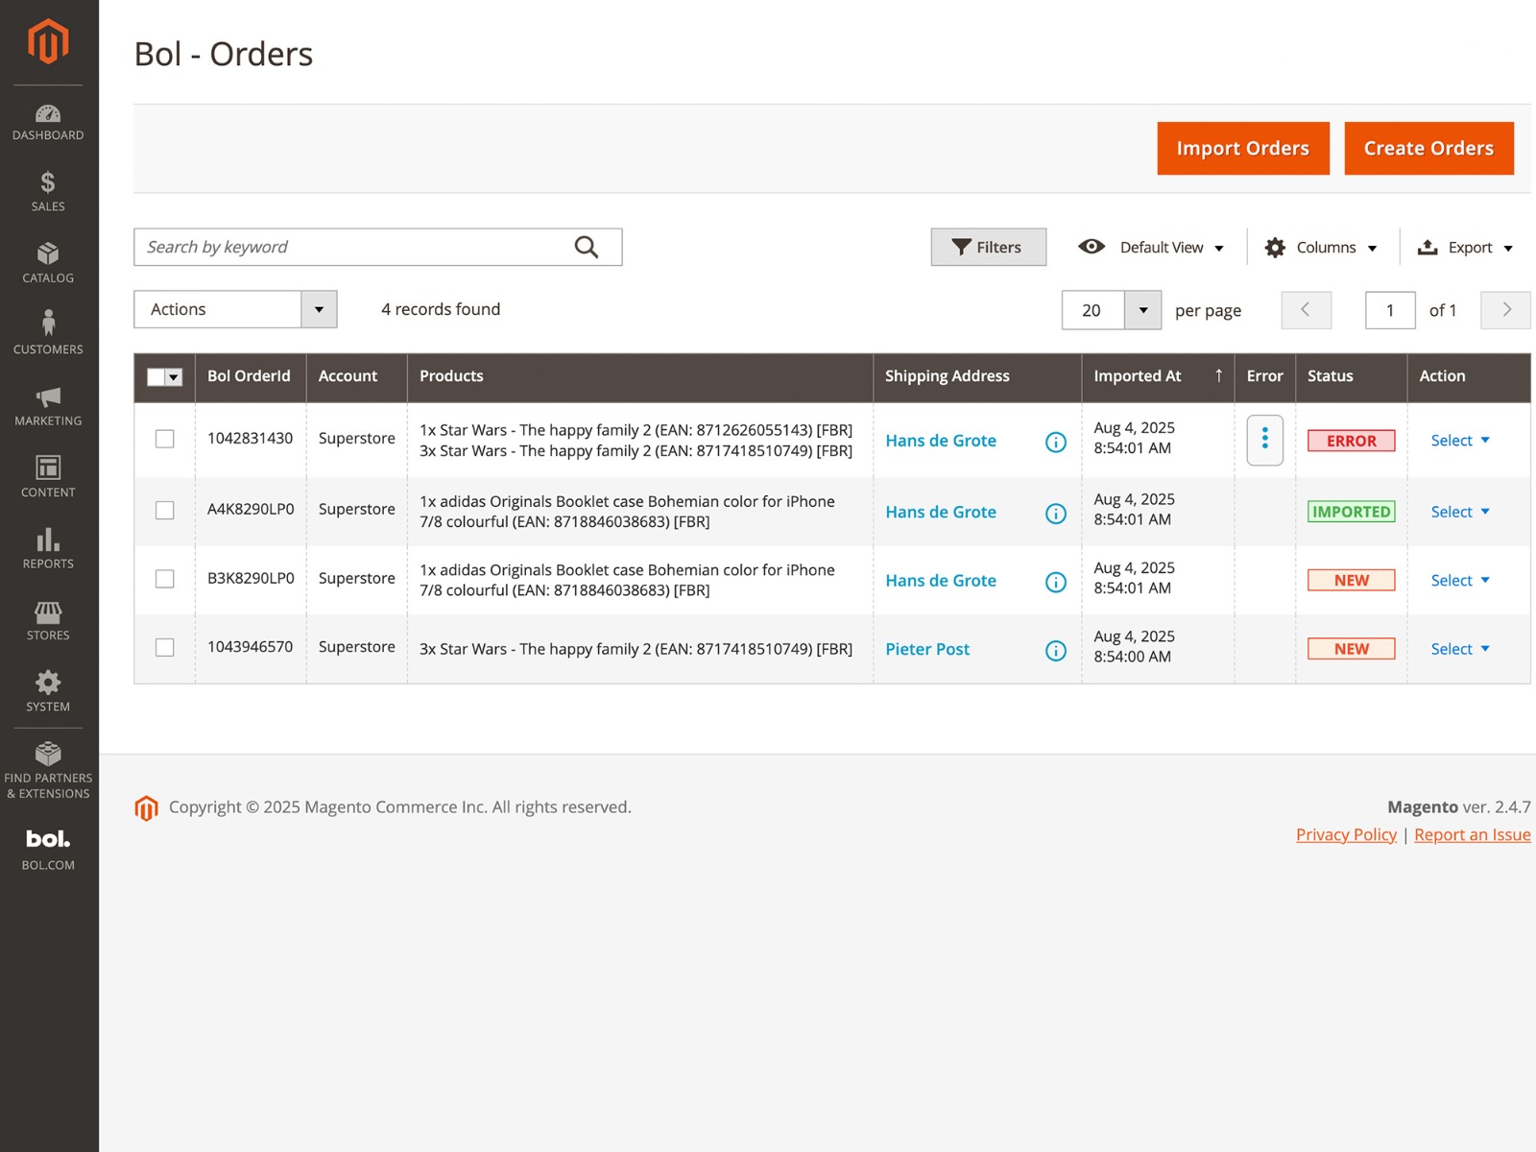Show address info for order B3K8290LP0
1536x1152 pixels.
click(x=1056, y=582)
